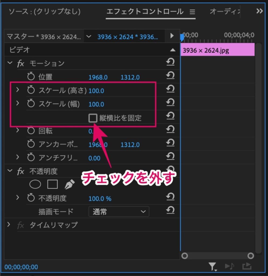Reset the 位置 parameter
This screenshot has height=276, width=268.
coord(170,75)
